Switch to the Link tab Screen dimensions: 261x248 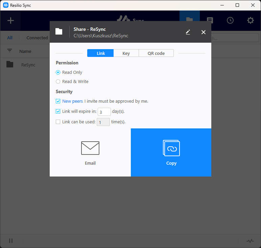click(x=100, y=53)
